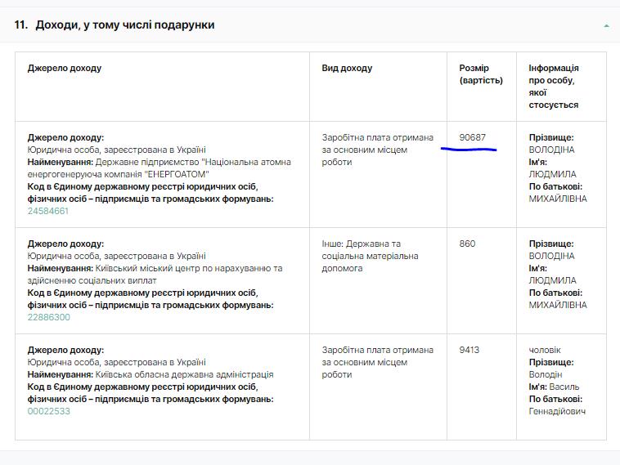Click the "Інше: Державна та соціальна" income type
This screenshot has height=465, width=620.
[x=362, y=244]
